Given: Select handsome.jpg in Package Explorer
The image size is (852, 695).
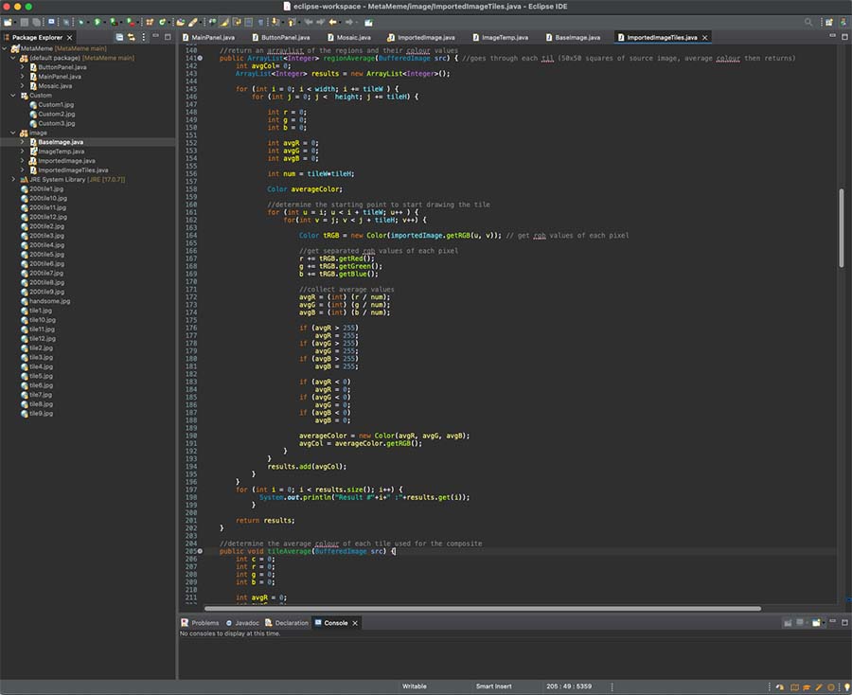Looking at the screenshot, I should [x=49, y=301].
